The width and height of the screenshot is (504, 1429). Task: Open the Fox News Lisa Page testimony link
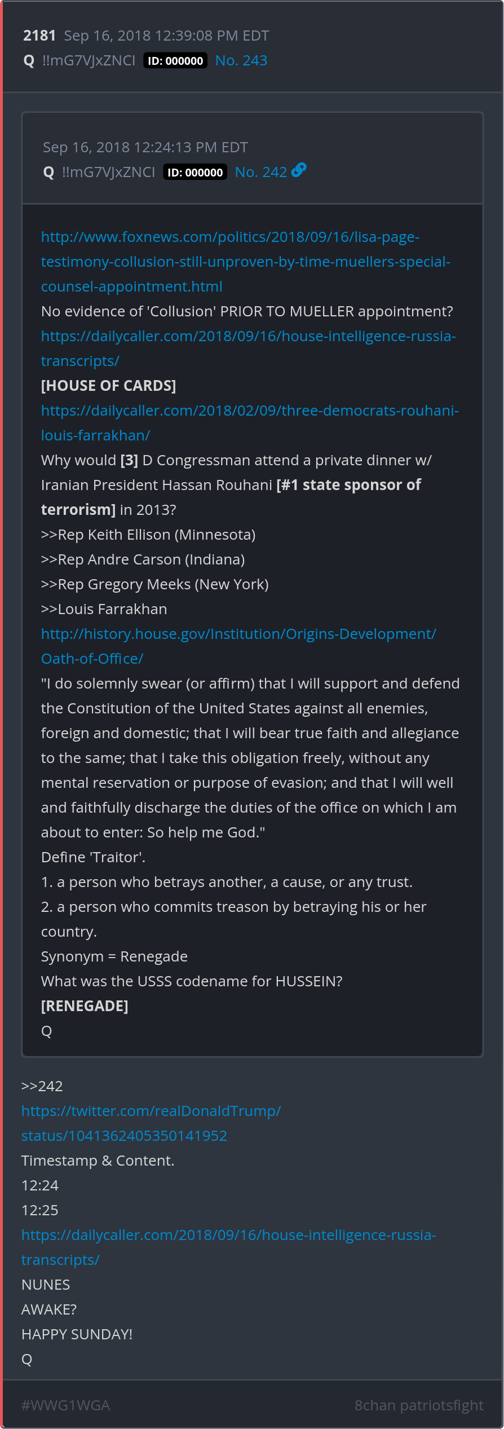pos(245,262)
